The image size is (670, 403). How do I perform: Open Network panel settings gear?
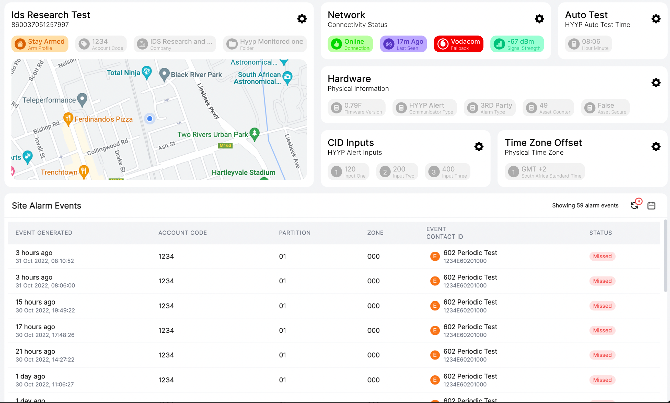point(539,19)
